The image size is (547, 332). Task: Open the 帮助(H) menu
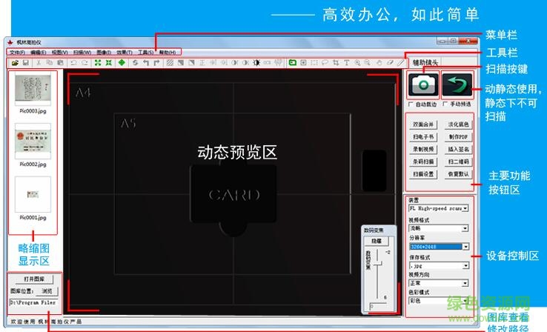(x=168, y=53)
